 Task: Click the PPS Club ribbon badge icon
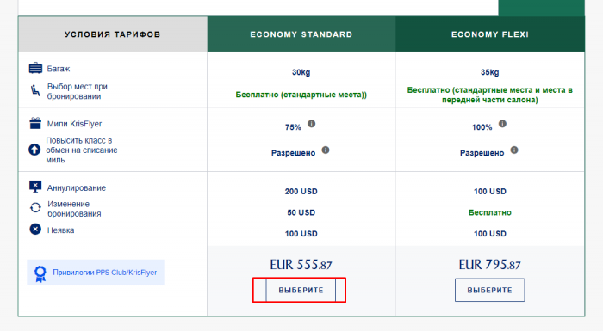point(40,273)
